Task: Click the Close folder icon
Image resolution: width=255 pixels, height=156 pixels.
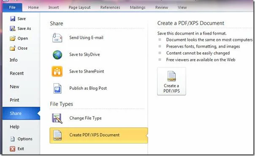Action: [x=13, y=48]
